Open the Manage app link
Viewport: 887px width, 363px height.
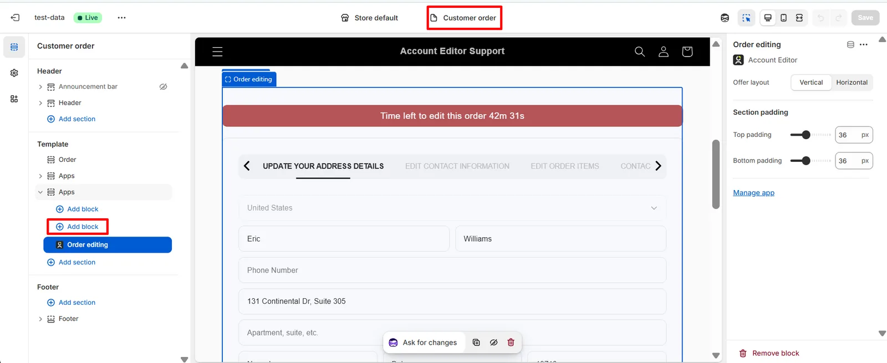754,193
